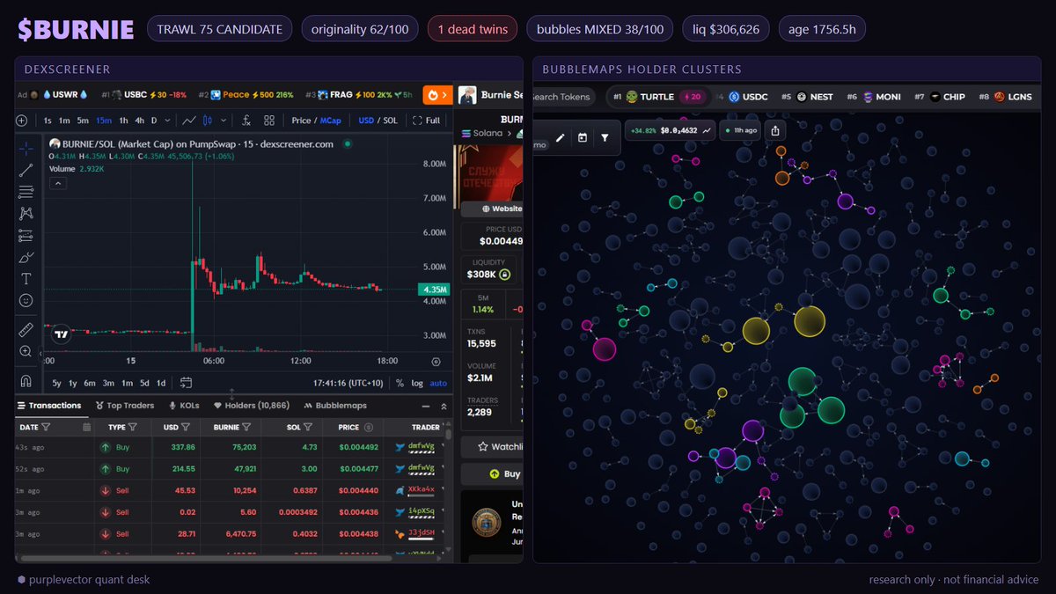Select the trend line drawing tool
This screenshot has height=594, width=1056.
pyautogui.click(x=26, y=170)
